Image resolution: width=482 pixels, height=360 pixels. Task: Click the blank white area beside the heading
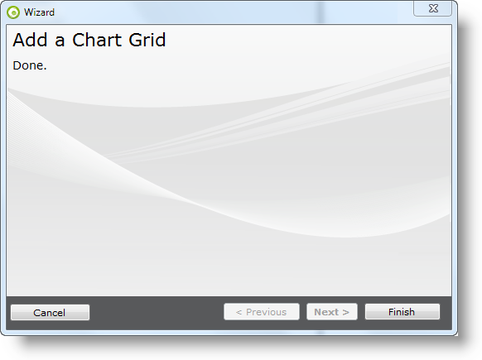click(x=307, y=40)
